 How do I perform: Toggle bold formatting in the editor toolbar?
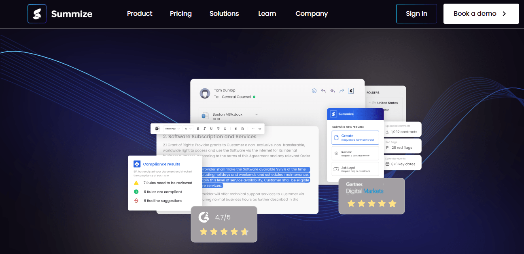click(198, 129)
